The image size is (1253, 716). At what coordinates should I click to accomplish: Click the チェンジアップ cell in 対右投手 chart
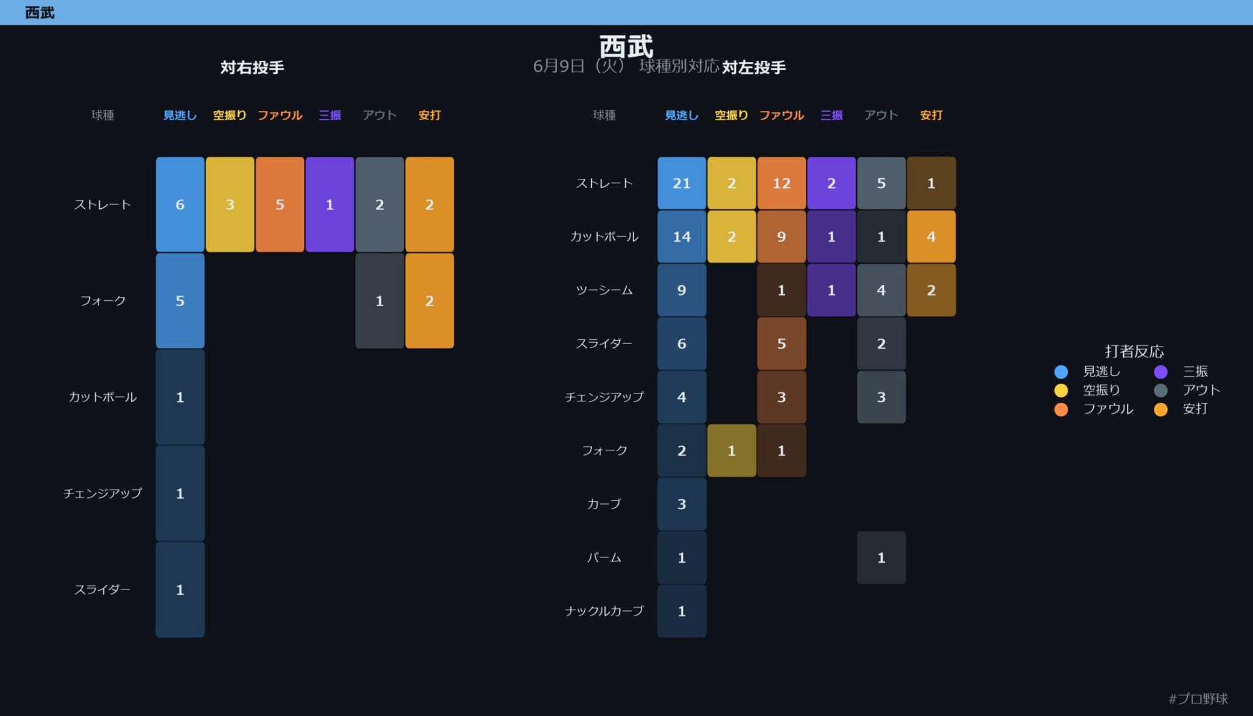click(180, 493)
